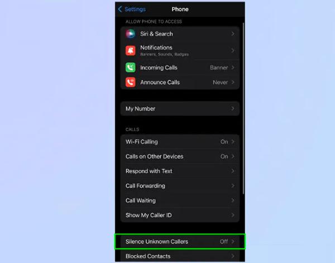
Task: Click the vertical scrollbar on right edge
Action: tap(243, 112)
